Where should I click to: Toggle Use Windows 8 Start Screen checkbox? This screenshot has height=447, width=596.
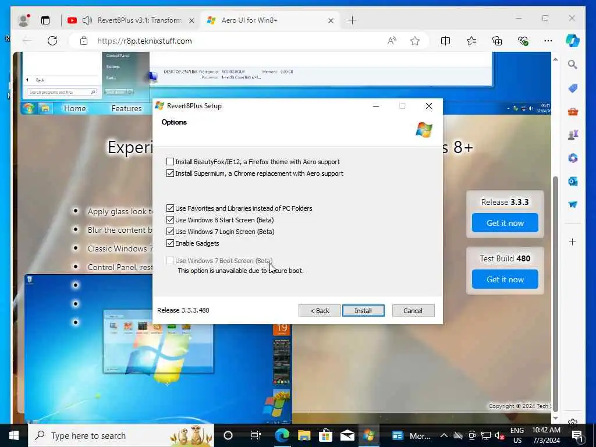tap(171, 219)
